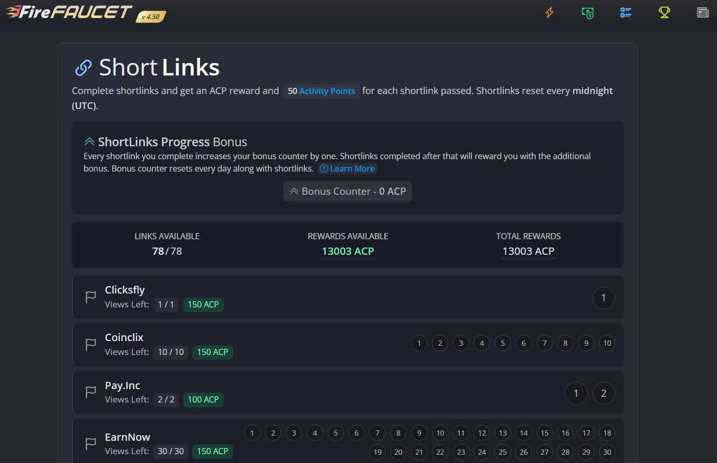Image resolution: width=717 pixels, height=463 pixels.
Task: Click the Clicksfly 150 ACP reward badge
Action: click(x=203, y=304)
